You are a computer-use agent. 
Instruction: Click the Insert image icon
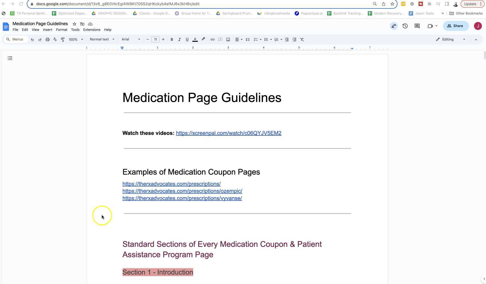tap(228, 39)
